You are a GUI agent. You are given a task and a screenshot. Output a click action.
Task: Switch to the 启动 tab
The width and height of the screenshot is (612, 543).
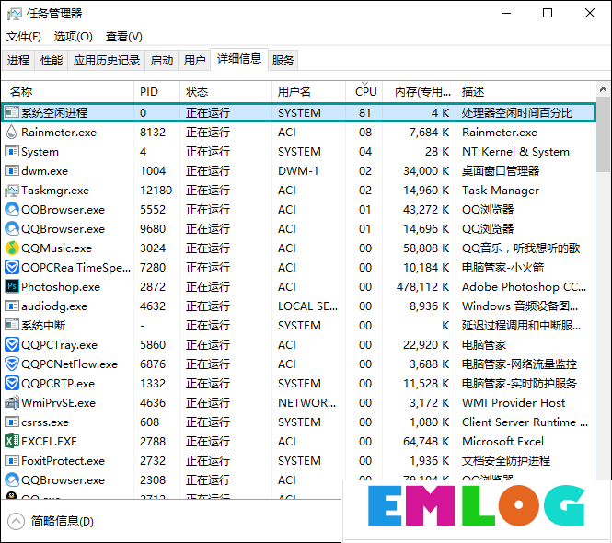(162, 61)
